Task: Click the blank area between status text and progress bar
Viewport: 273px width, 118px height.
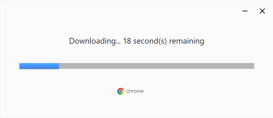Action: point(137,55)
